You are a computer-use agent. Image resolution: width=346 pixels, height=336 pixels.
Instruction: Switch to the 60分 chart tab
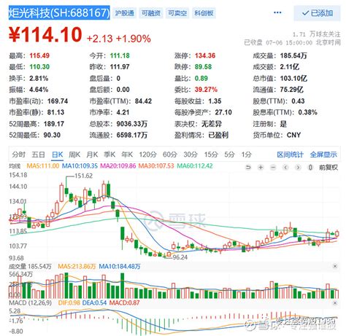click(170, 155)
